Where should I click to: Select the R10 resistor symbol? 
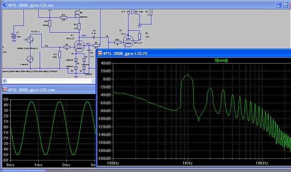[117, 42]
